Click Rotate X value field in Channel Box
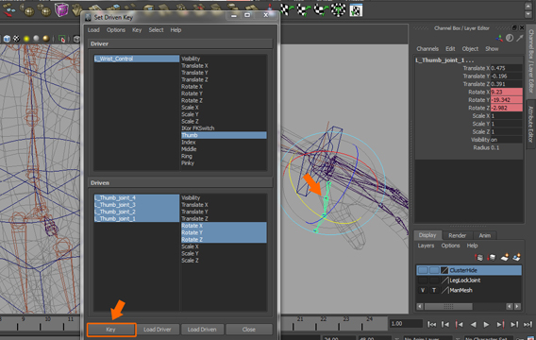Viewport: 536px width, 340px height. tap(506, 92)
